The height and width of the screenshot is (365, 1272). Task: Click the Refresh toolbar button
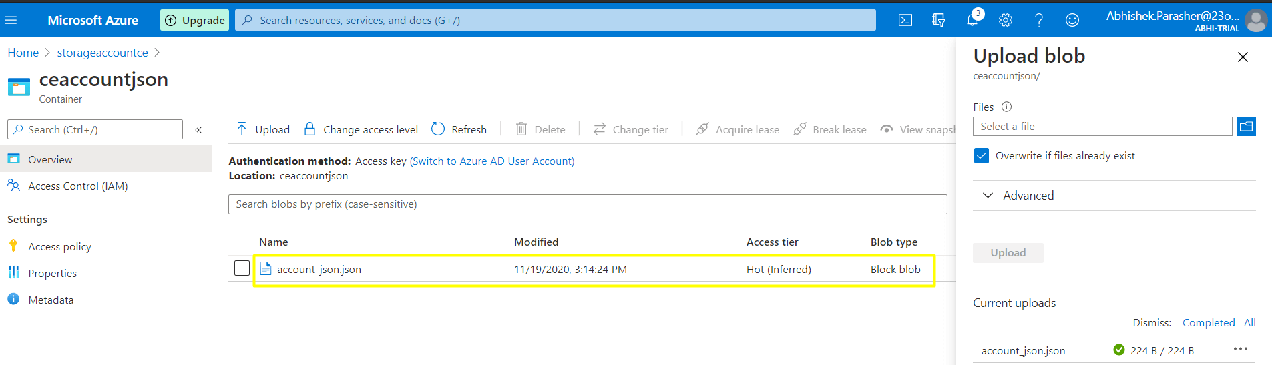(x=459, y=129)
